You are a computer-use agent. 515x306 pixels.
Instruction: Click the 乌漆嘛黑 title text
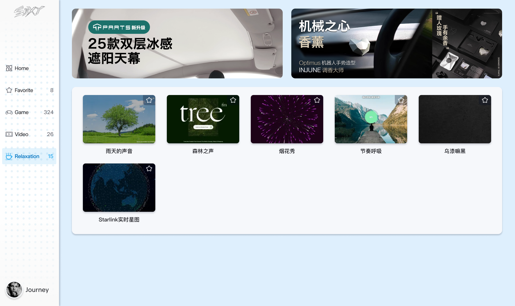click(455, 151)
